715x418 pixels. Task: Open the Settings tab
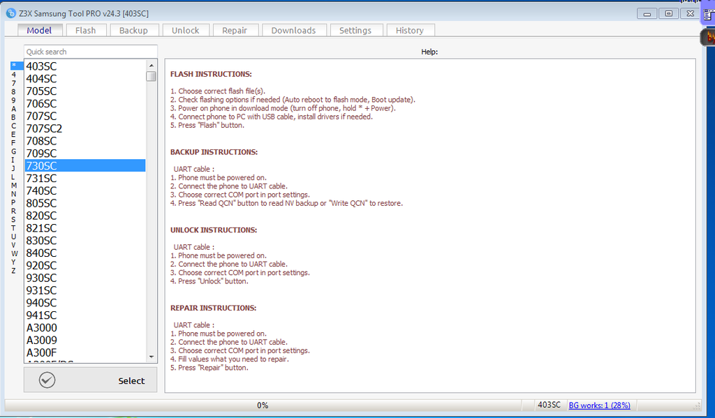tap(355, 30)
